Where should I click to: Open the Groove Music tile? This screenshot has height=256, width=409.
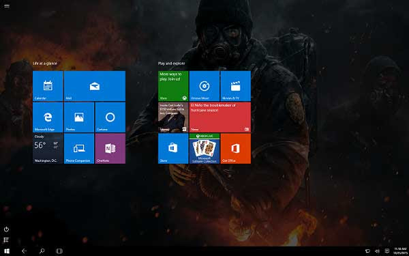(204, 86)
